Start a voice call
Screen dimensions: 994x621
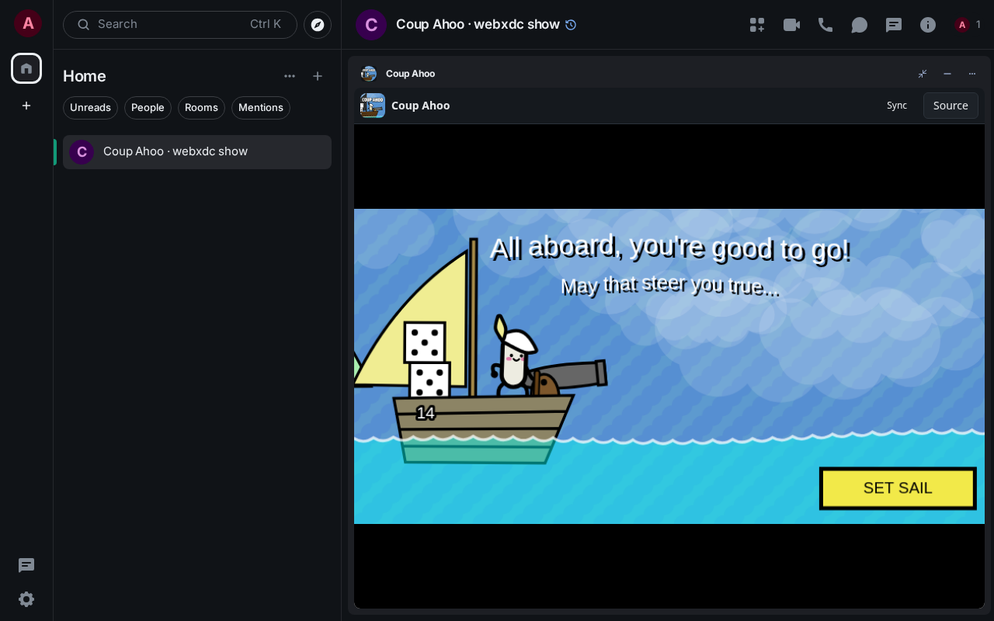tap(825, 25)
